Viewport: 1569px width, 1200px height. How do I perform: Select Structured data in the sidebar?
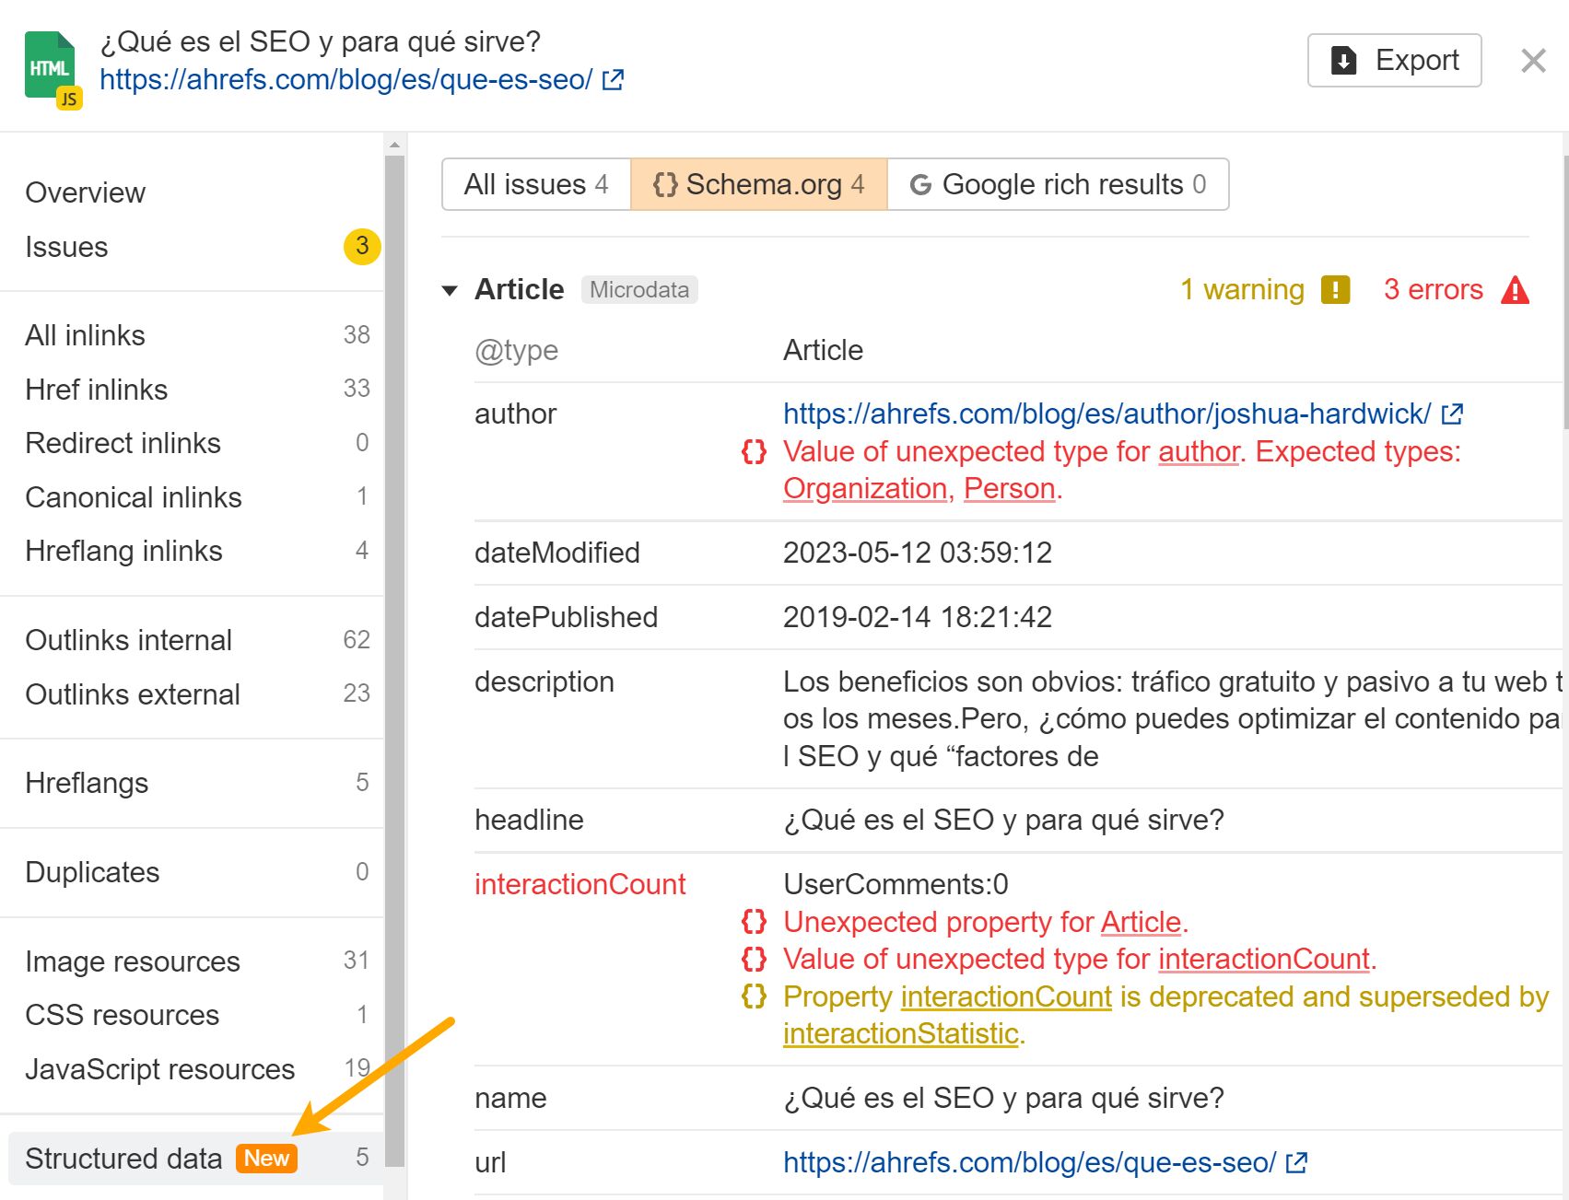coord(123,1159)
